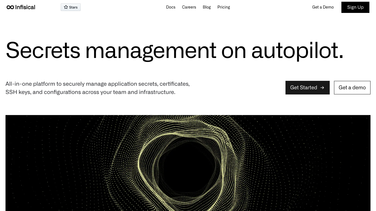Click the dark center of the vortex graphic

coord(187,168)
